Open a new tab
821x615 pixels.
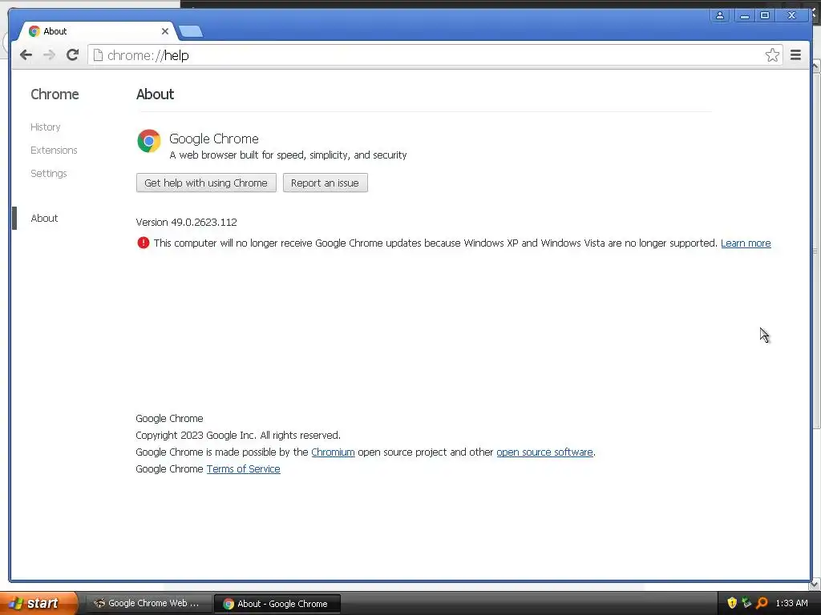(x=191, y=31)
